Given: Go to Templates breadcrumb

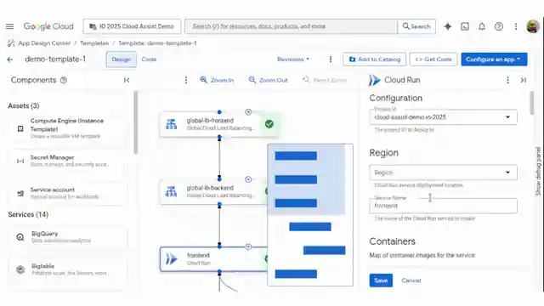Looking at the screenshot, I should [94, 43].
